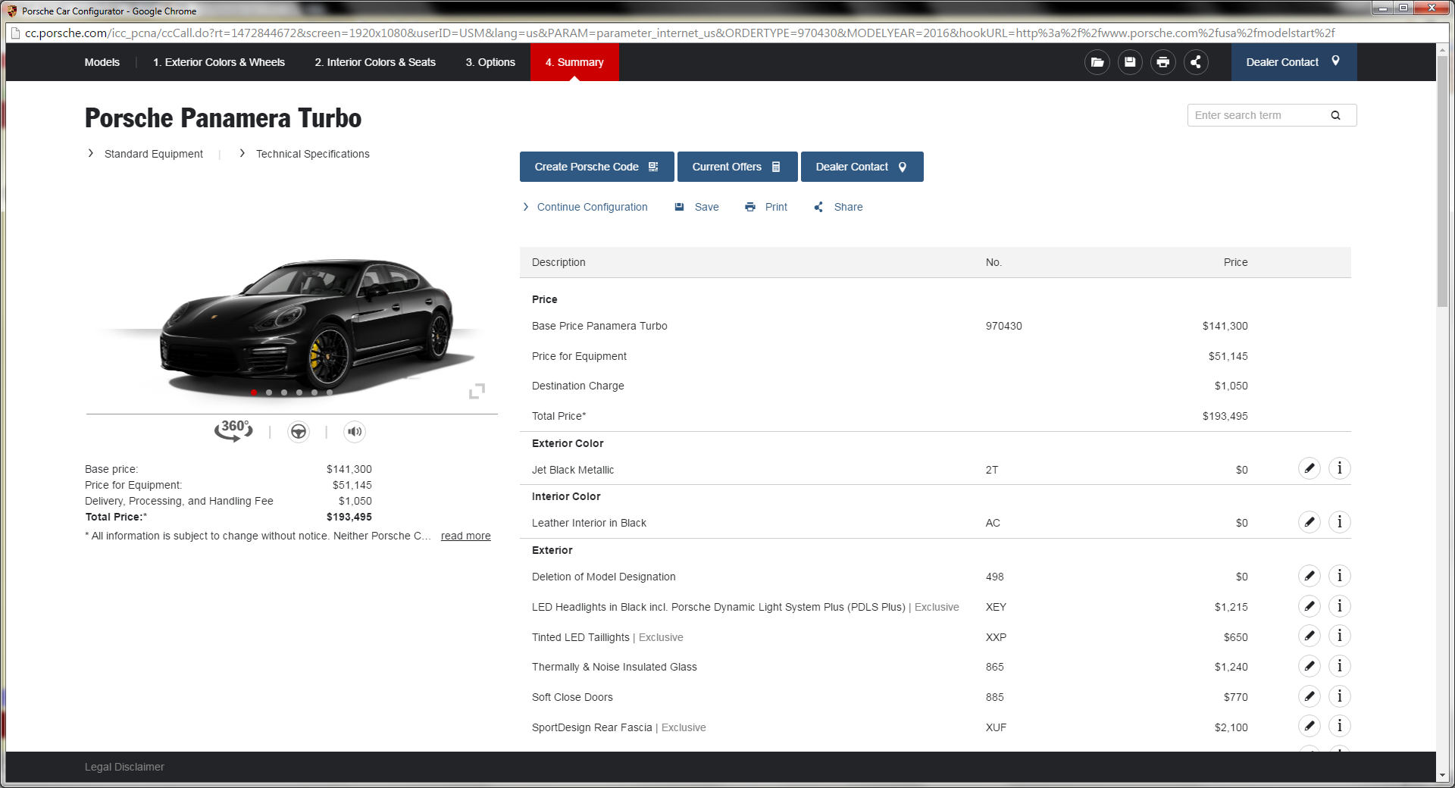Viewport: 1455px width, 788px height.
Task: Select the fourth image carousel dot
Action: [299, 392]
